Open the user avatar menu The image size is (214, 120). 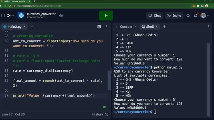pos(203,16)
